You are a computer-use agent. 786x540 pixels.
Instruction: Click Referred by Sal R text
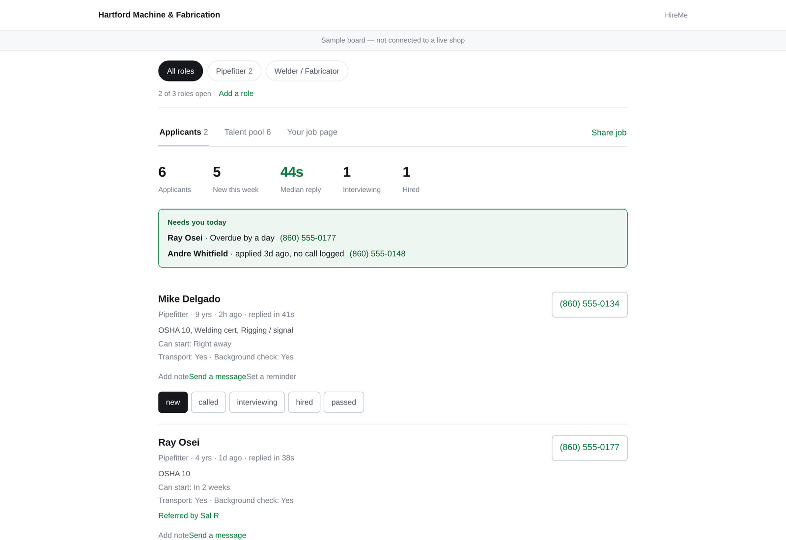[189, 515]
